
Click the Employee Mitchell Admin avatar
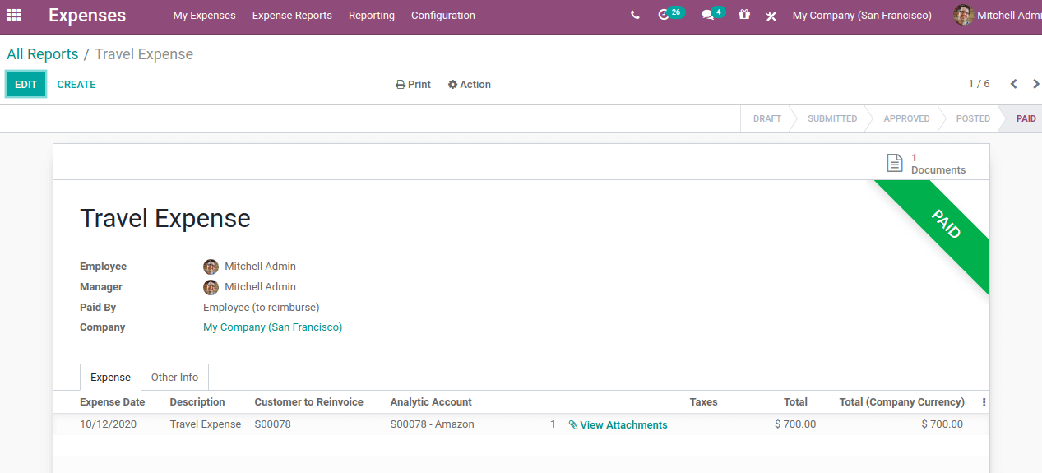pyautogui.click(x=211, y=267)
